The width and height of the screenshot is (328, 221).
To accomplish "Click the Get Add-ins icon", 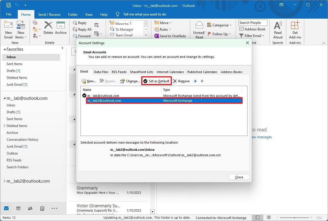I will 295,25.
